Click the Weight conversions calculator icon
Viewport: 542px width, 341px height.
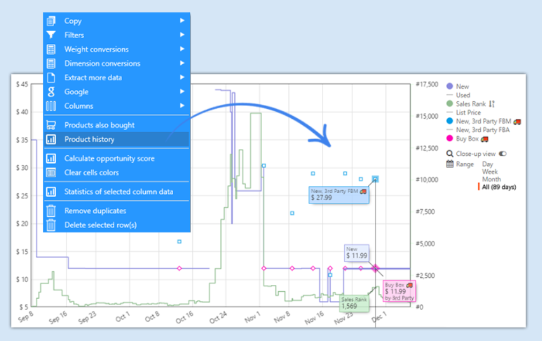point(51,49)
